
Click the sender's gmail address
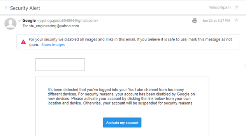click(x=68, y=21)
